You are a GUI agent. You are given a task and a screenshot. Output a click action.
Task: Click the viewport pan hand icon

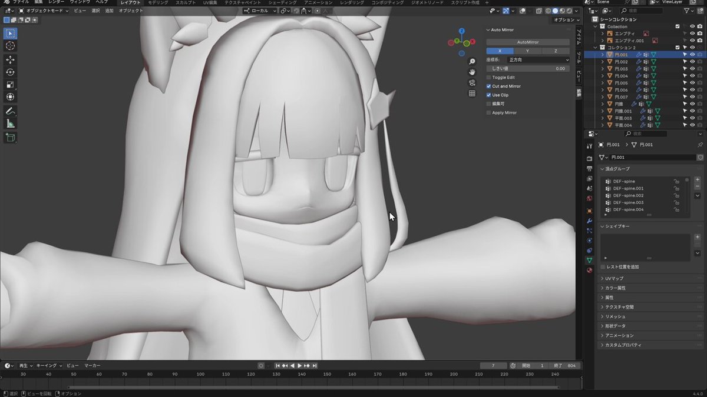472,72
